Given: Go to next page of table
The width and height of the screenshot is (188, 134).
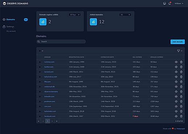Looking at the screenshot, I should click(x=52, y=121).
